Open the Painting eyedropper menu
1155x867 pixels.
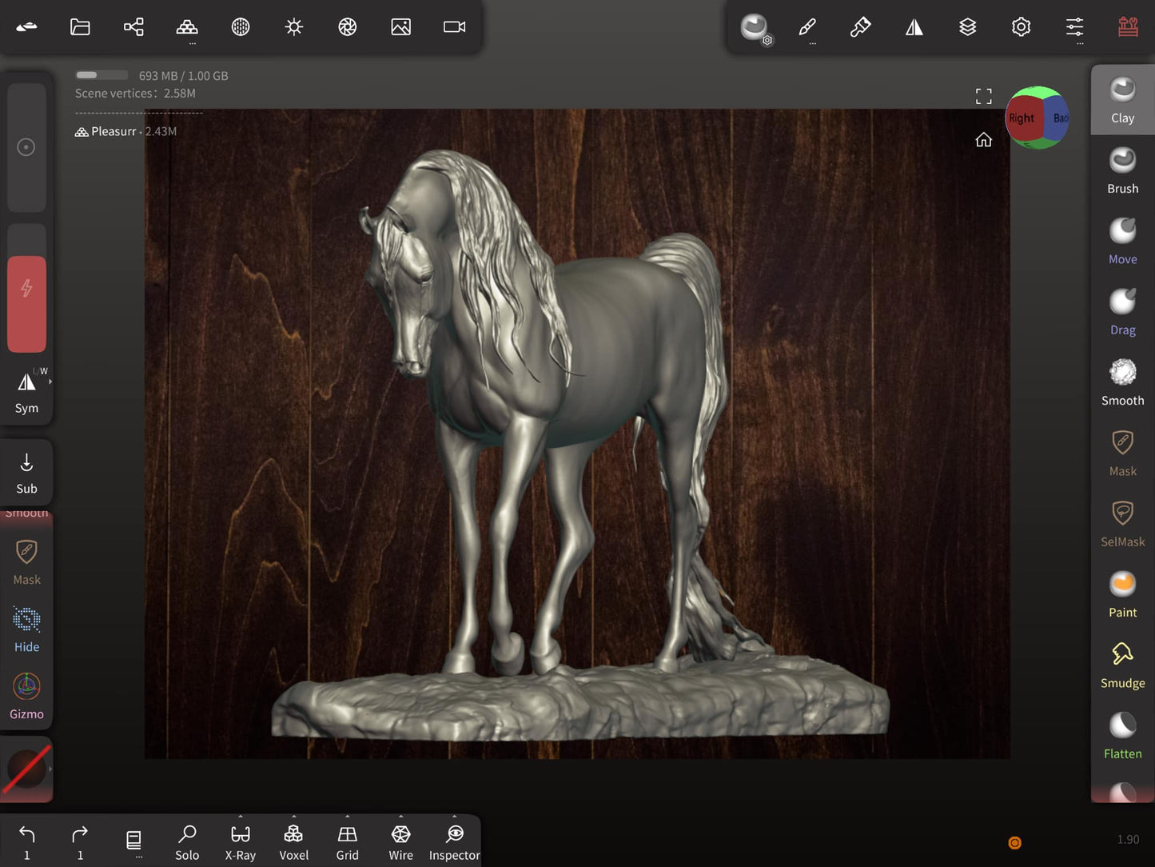pos(861,27)
